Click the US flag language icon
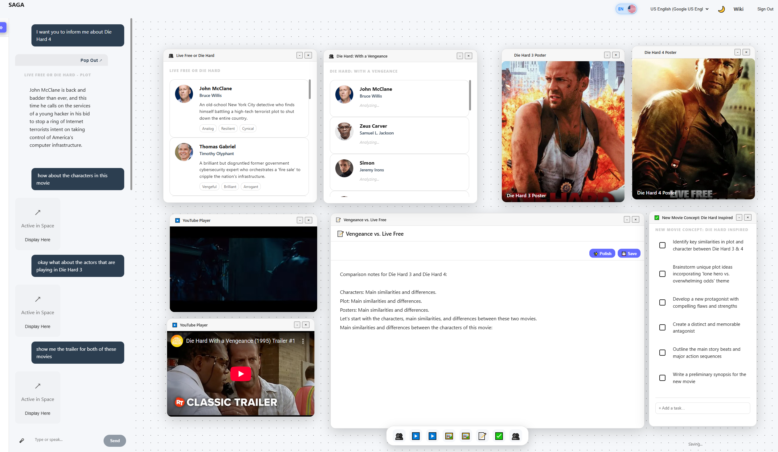Image resolution: width=778 pixels, height=452 pixels. [631, 9]
